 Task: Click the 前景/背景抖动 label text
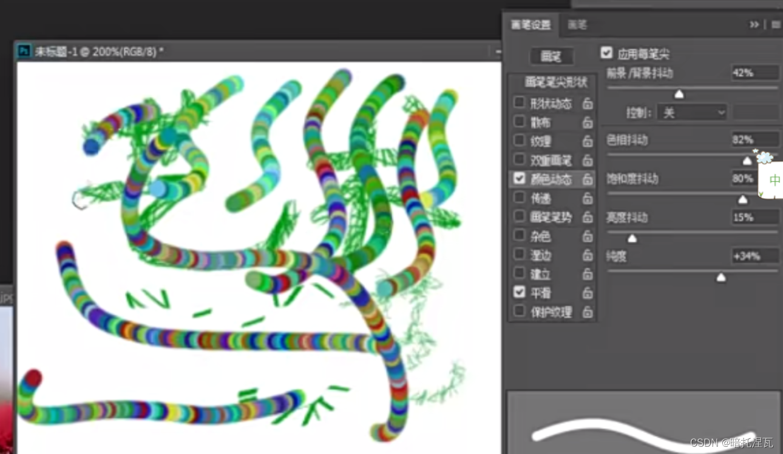639,73
